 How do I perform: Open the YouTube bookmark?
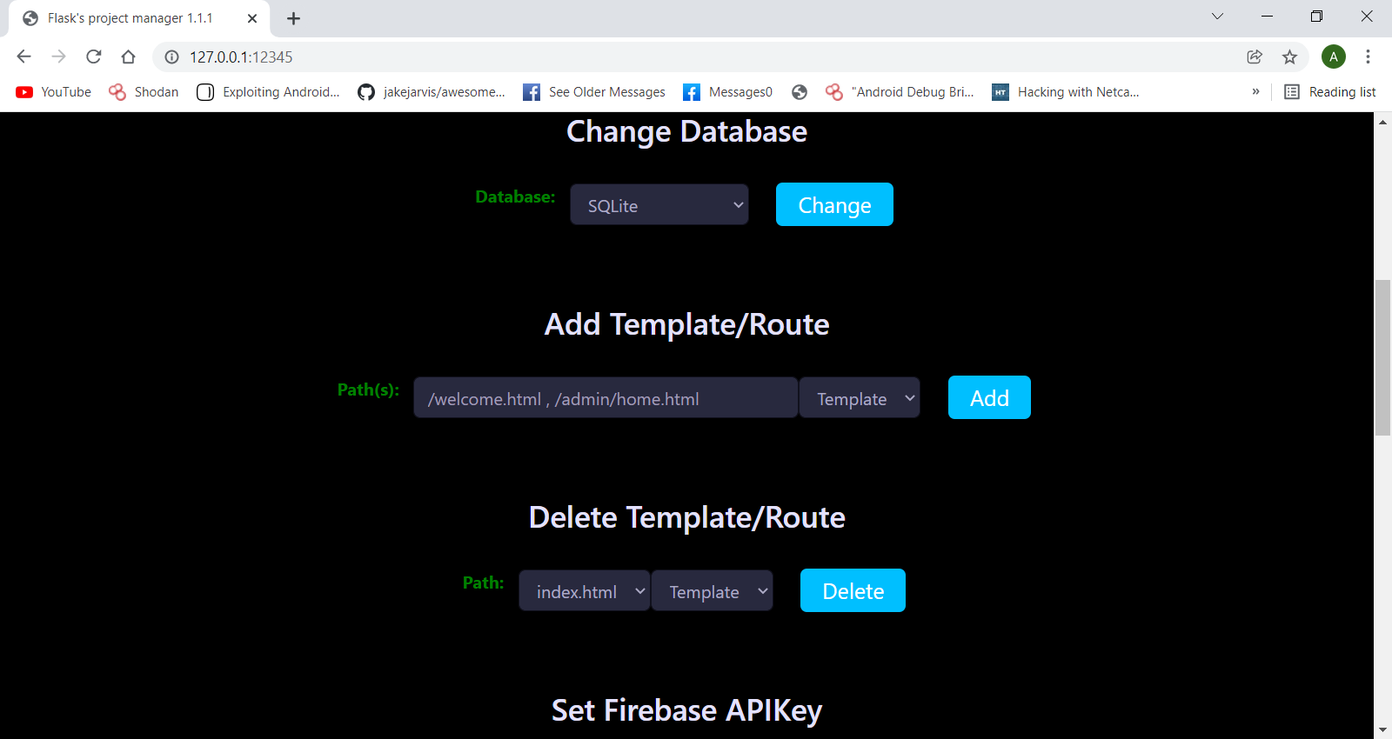(x=54, y=92)
